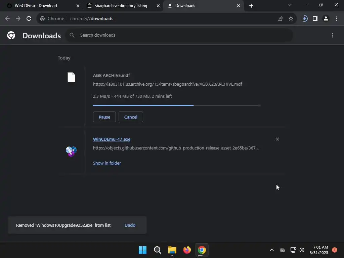This screenshot has width=344, height=258.
Task: Click the Today date heading
Action: pos(64,58)
